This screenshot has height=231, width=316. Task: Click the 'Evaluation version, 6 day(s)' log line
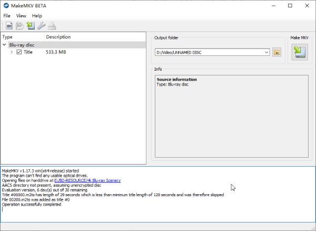click(45, 190)
